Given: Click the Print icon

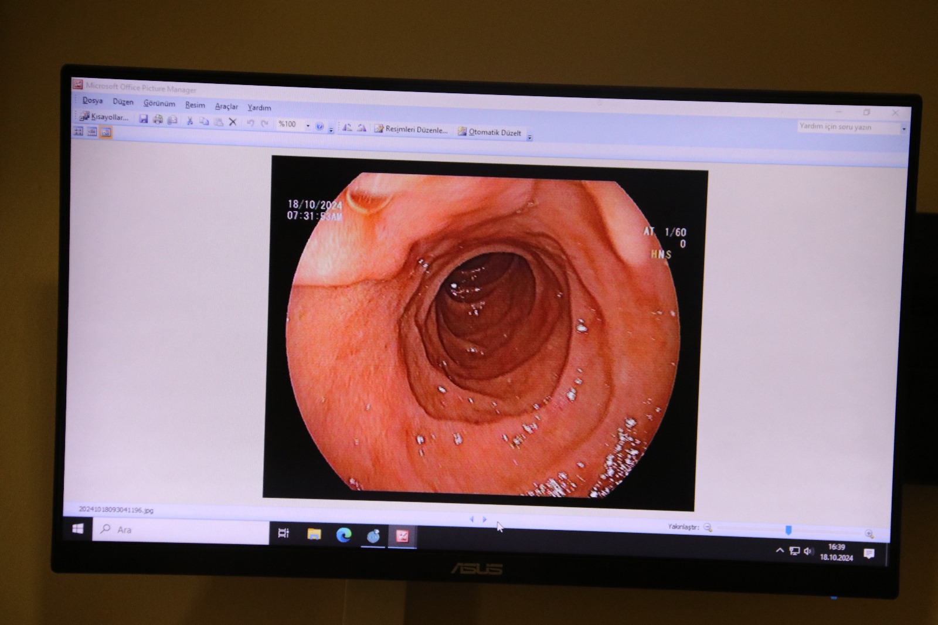Looking at the screenshot, I should click(x=158, y=120).
